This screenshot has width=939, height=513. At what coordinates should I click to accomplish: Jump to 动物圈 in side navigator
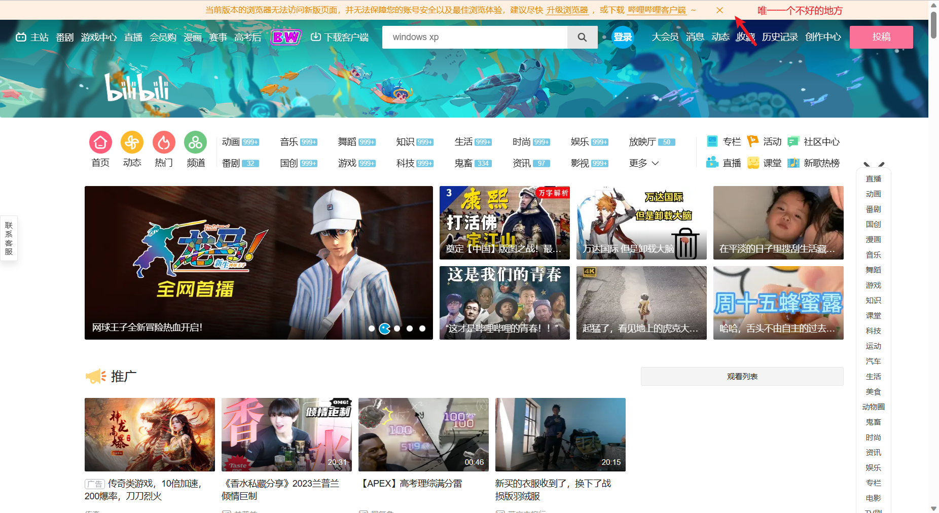pos(873,407)
